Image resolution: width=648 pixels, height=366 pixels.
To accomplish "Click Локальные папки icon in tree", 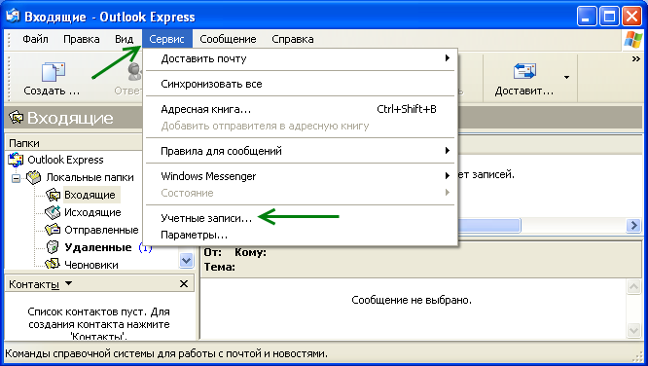I will point(34,177).
